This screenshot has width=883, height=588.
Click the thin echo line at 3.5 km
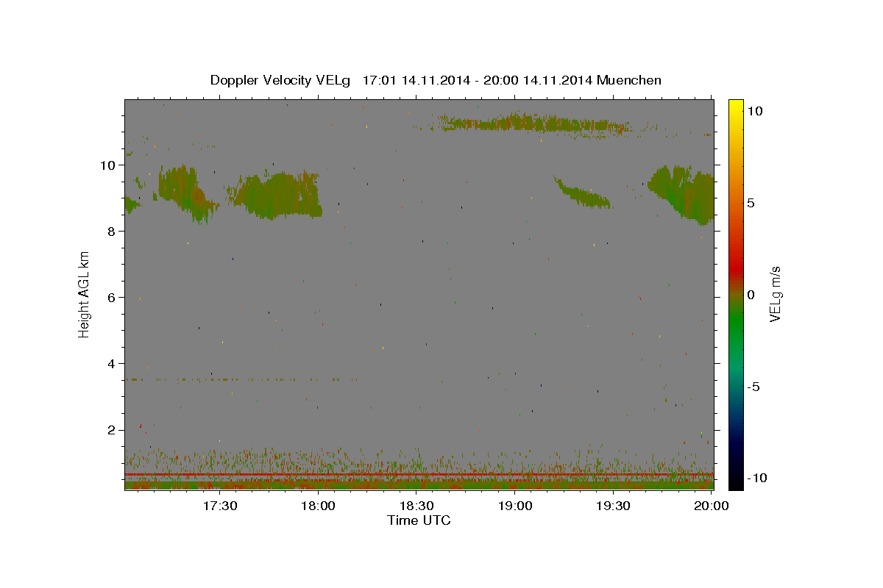tap(243, 379)
